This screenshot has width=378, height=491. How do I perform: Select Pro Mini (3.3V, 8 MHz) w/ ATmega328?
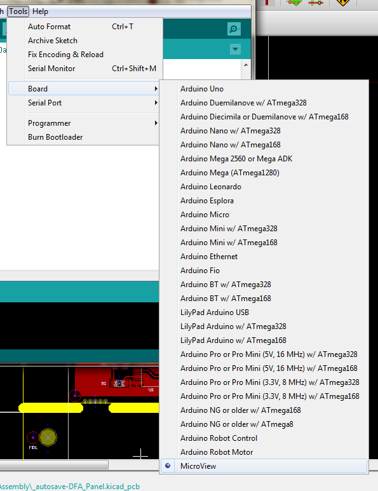pos(264,382)
